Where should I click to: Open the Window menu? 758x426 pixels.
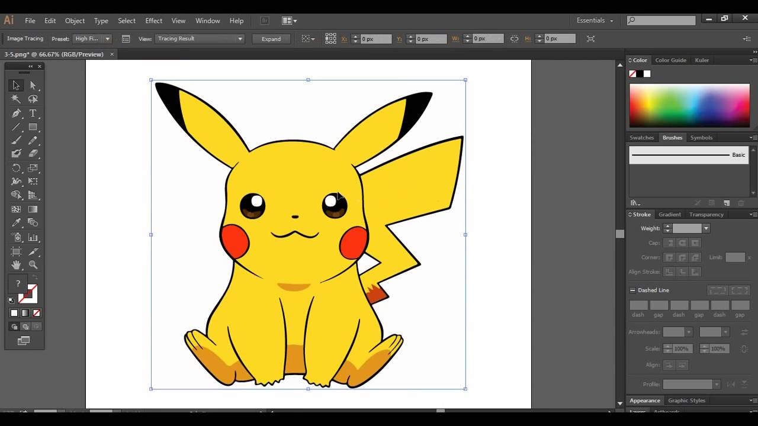(x=208, y=21)
